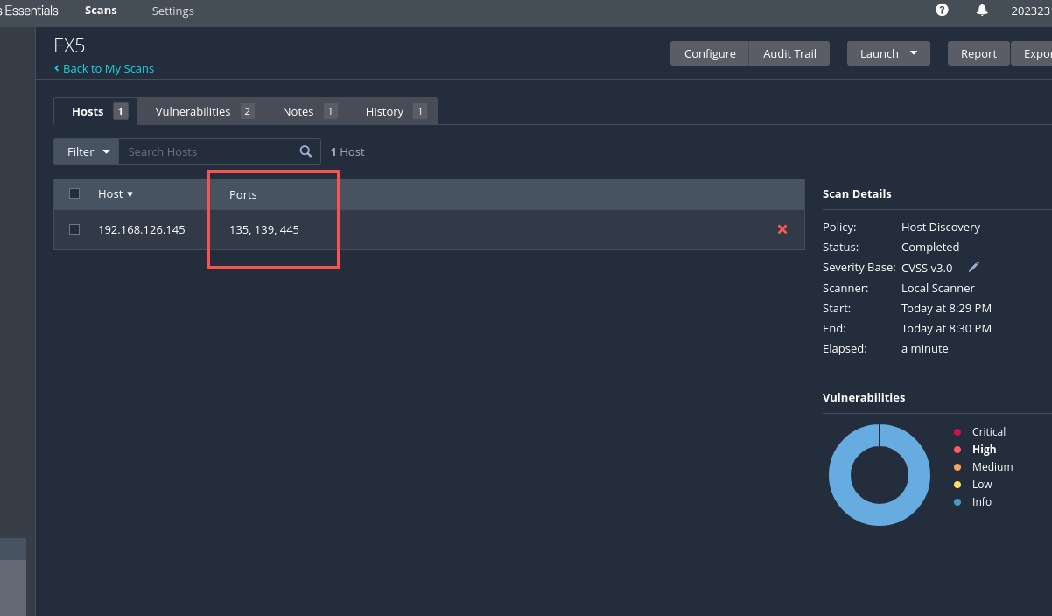
Task: Click the Export button
Action: point(1032,53)
